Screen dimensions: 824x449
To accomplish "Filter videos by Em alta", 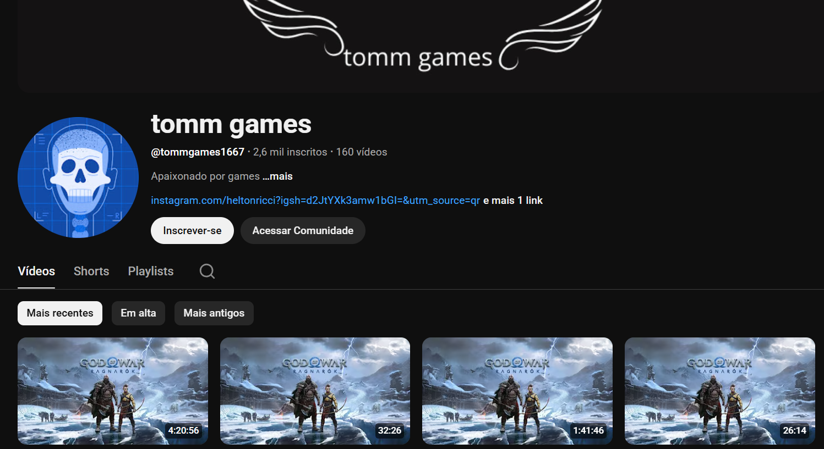I will coord(138,313).
